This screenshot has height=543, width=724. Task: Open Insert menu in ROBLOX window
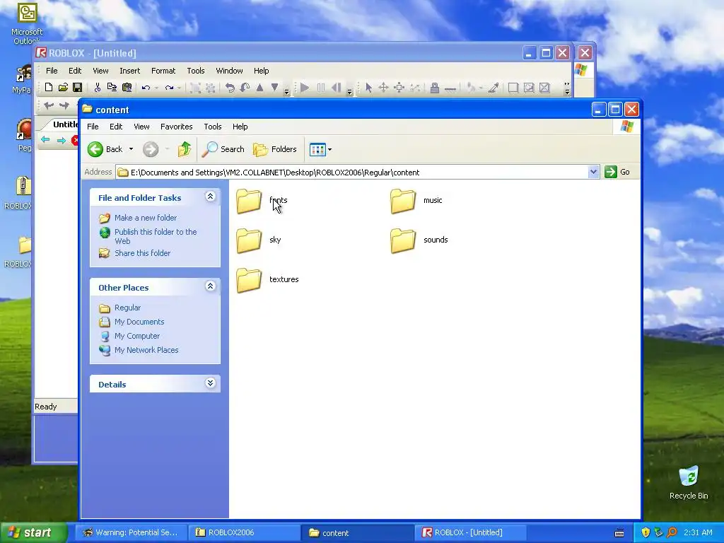tap(130, 71)
